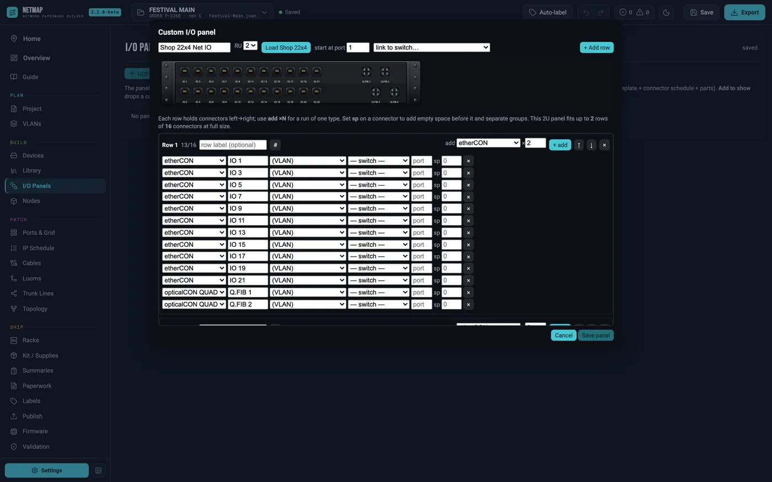Image resolution: width=772 pixels, height=482 pixels.
Task: Open Nodes in the sidebar
Action: click(55, 201)
